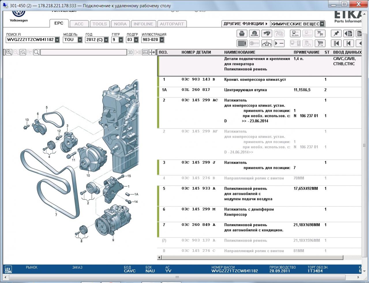The image size is (369, 283).
Task: Open the МОДЕЛЬ dropdown showing TOU
Action: 80,40
